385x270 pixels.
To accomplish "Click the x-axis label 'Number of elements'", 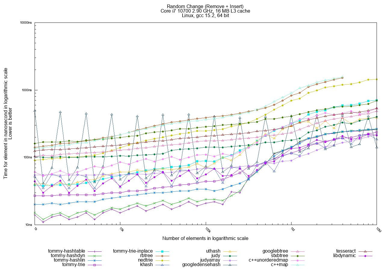I will coord(205,238).
